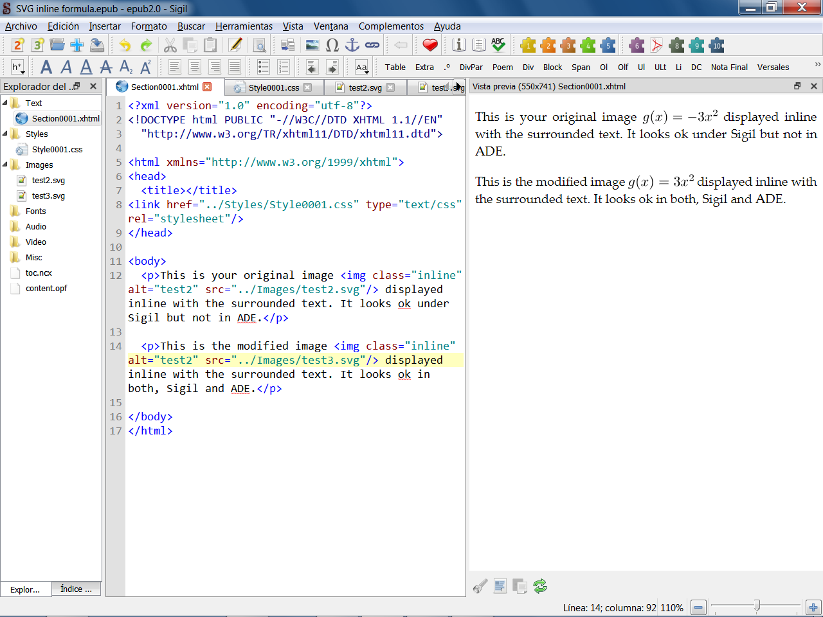Toggle italic text formatting

66,67
